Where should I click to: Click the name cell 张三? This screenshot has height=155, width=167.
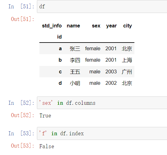tap(75, 49)
